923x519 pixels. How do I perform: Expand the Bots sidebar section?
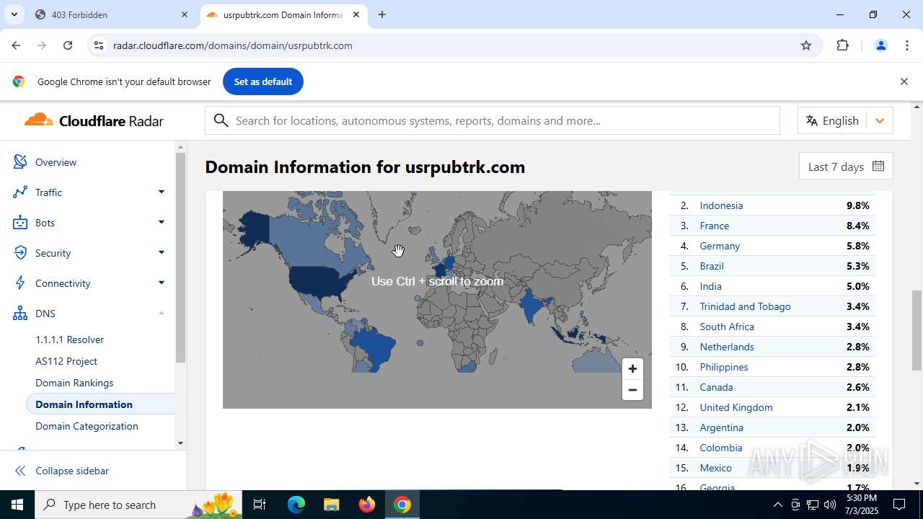click(x=162, y=222)
